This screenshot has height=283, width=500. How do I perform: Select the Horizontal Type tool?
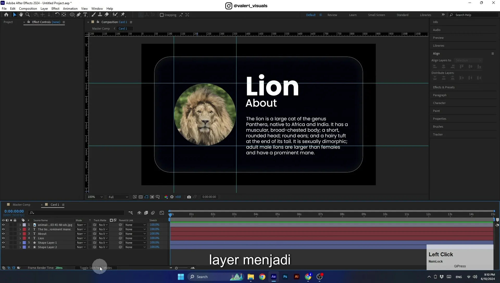[x=85, y=15]
